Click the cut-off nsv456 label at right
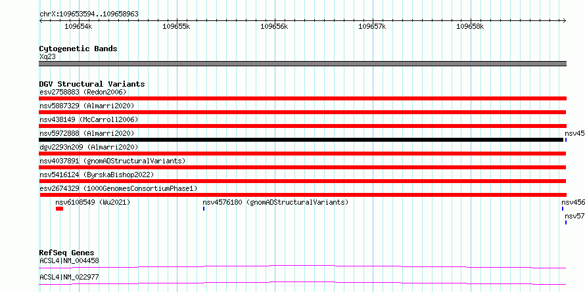 pos(573,202)
